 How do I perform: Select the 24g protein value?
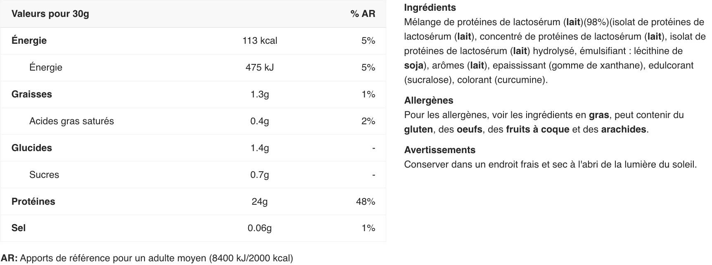tap(259, 201)
